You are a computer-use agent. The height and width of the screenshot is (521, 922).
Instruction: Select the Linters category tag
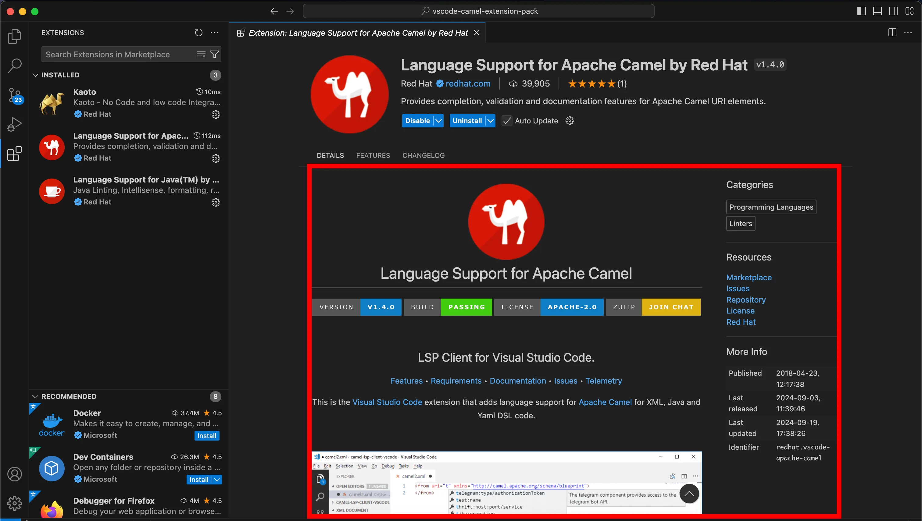tap(741, 223)
